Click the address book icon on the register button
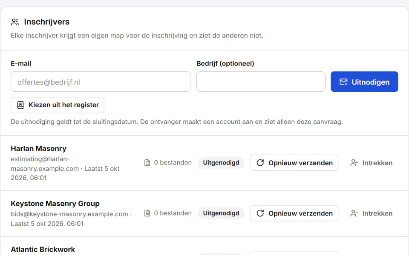This screenshot has width=409, height=255. point(20,105)
